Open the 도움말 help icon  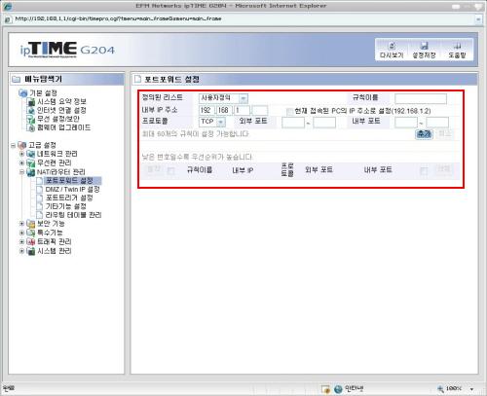457,46
